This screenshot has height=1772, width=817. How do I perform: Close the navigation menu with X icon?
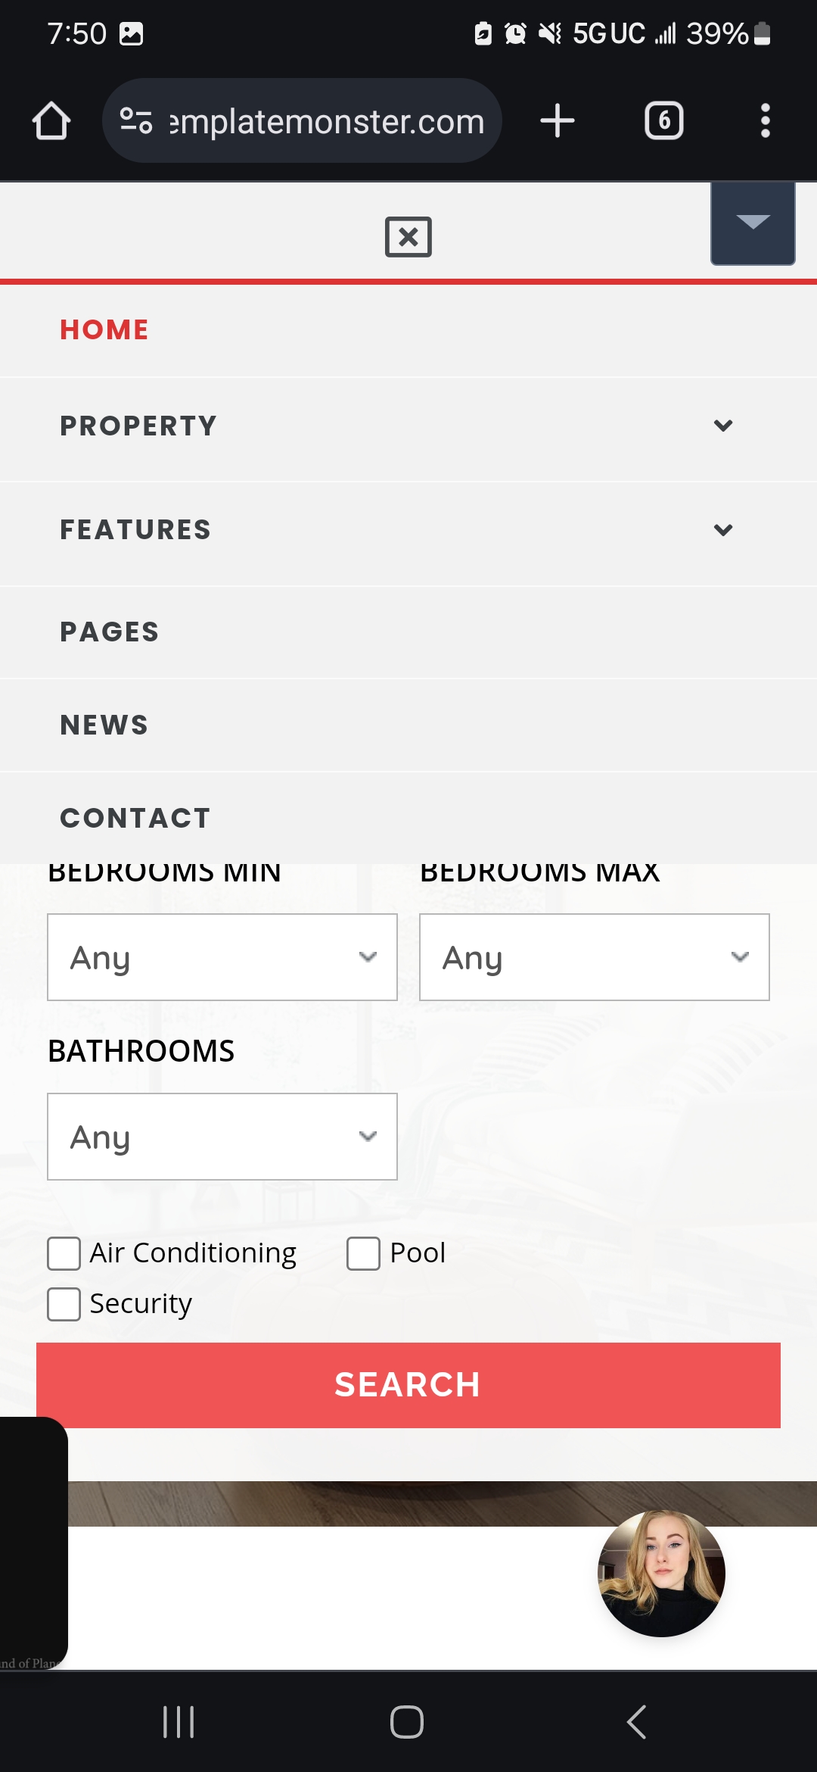408,237
